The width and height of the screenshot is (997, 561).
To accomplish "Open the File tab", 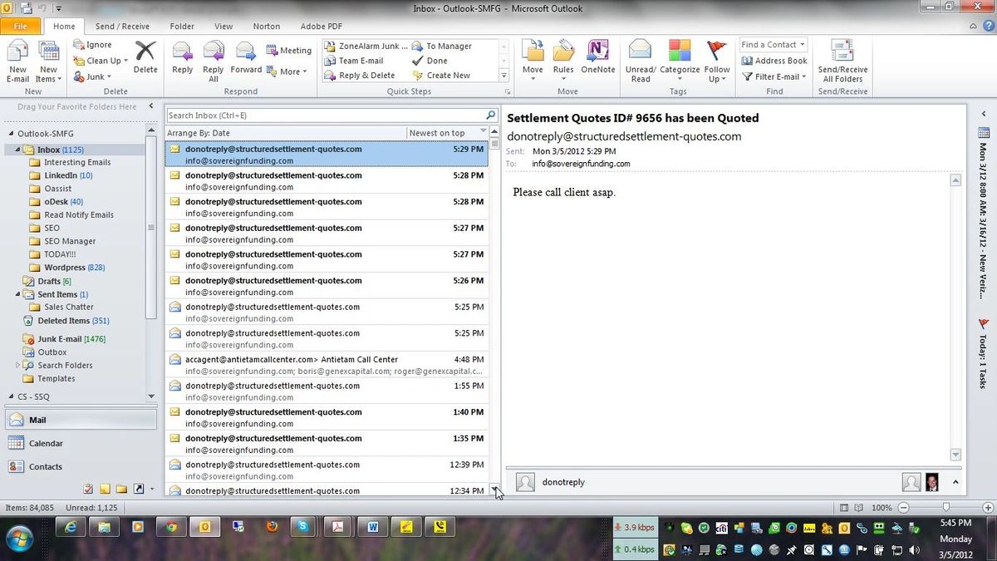I will pos(21,27).
